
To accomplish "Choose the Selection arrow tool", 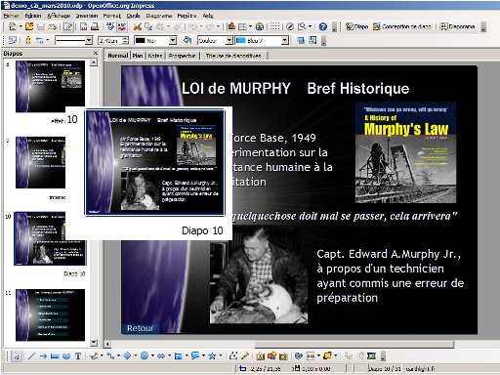I will pyautogui.click(x=16, y=356).
